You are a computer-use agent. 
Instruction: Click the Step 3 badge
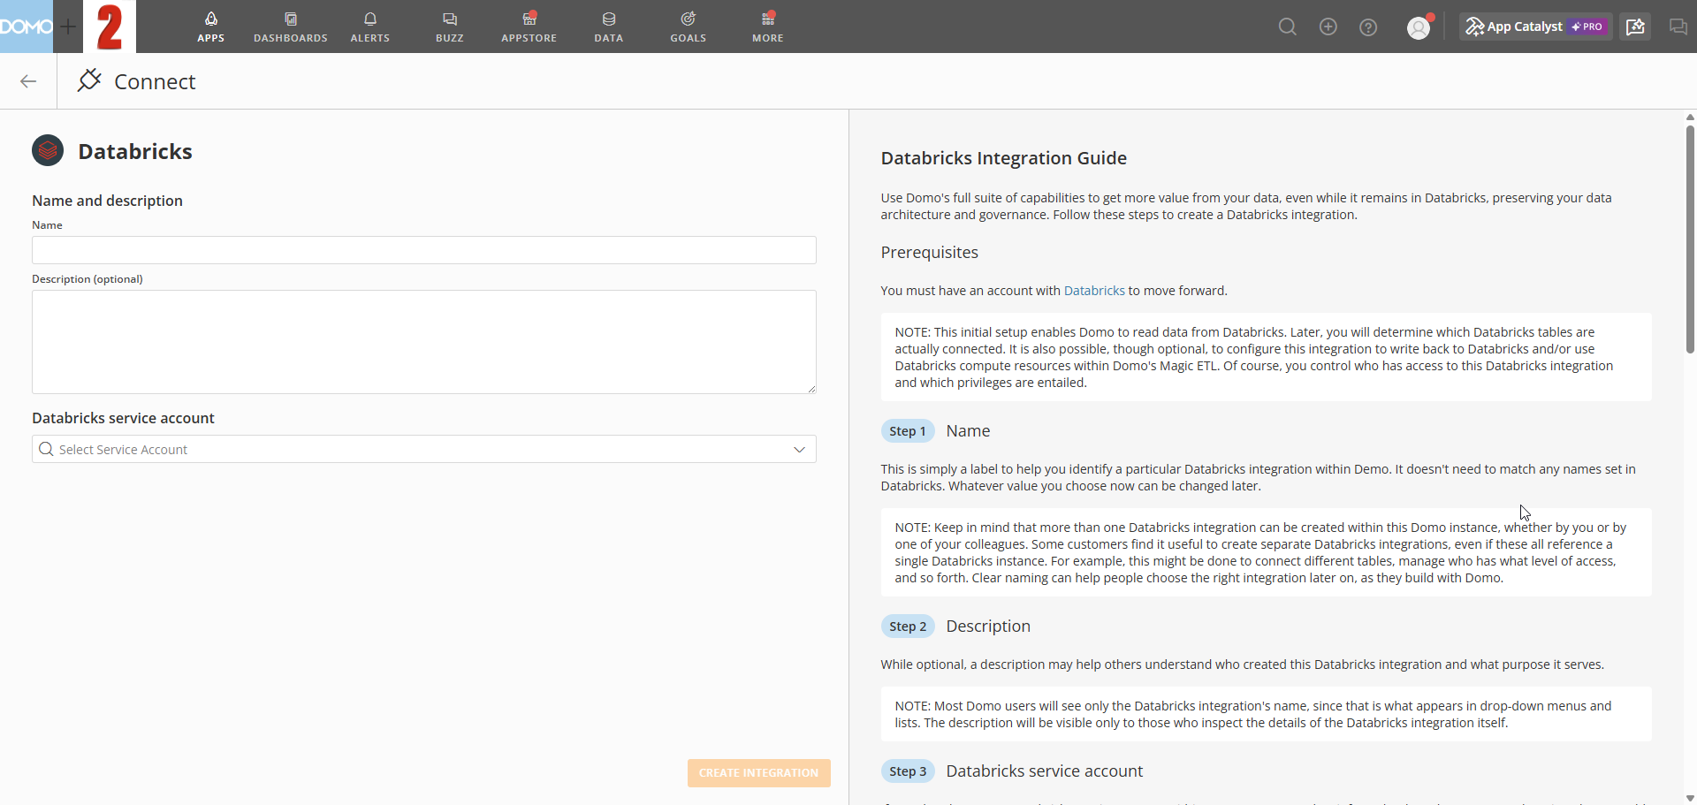(908, 771)
